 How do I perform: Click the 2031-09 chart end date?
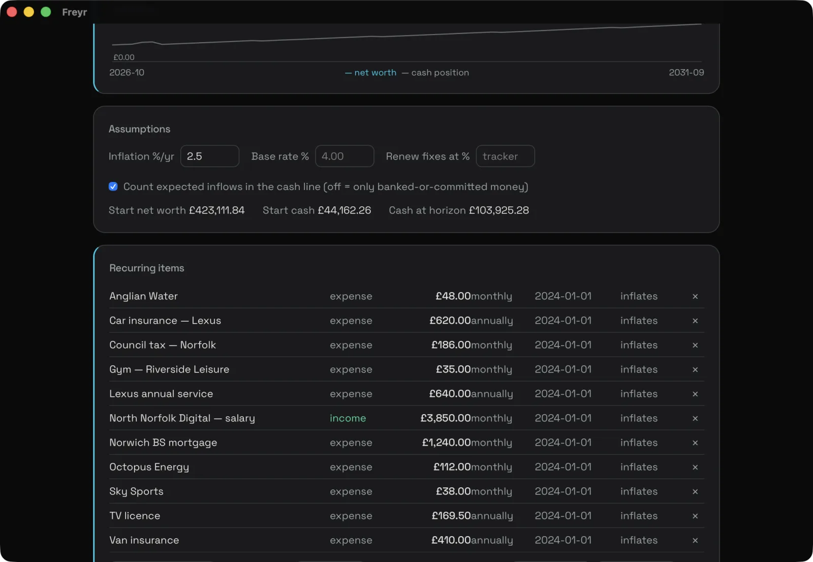686,73
